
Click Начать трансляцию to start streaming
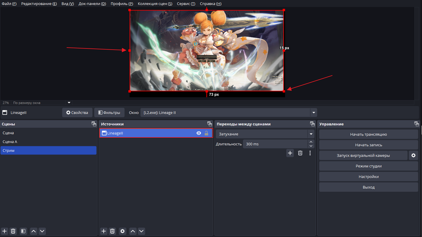(369, 134)
